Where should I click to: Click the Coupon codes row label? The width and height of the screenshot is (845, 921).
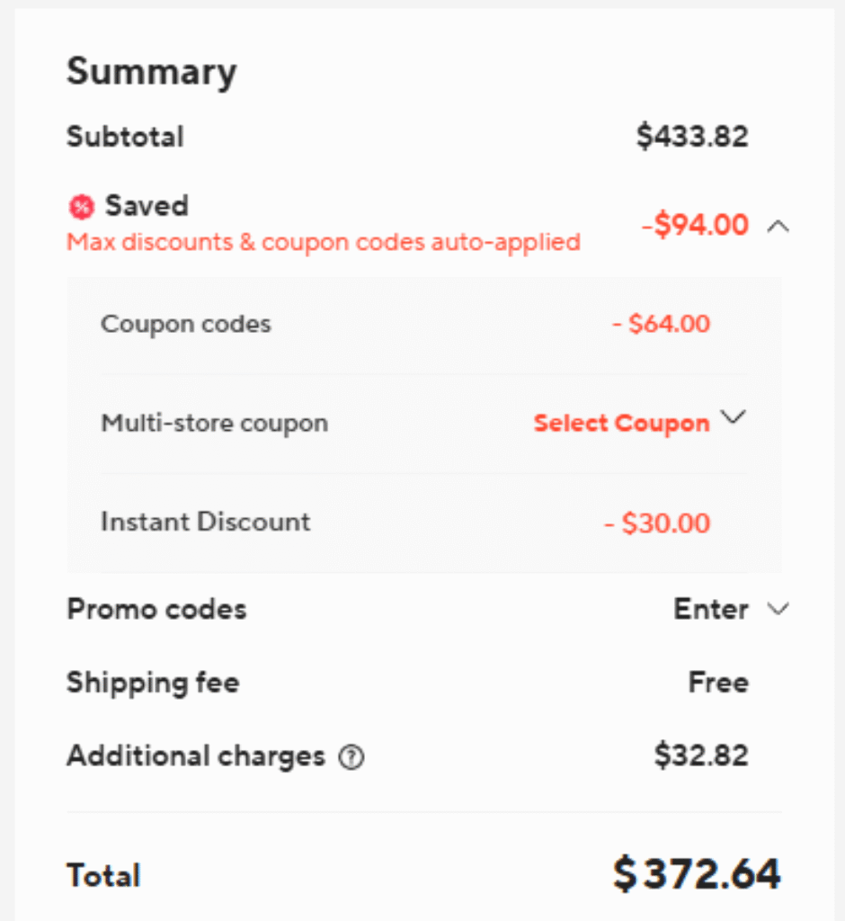pos(185,324)
